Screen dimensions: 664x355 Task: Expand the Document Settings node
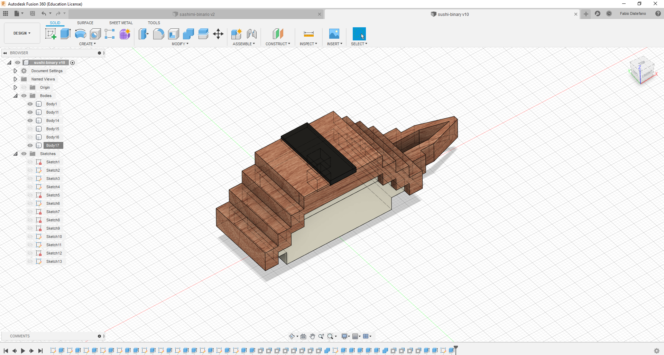(15, 71)
